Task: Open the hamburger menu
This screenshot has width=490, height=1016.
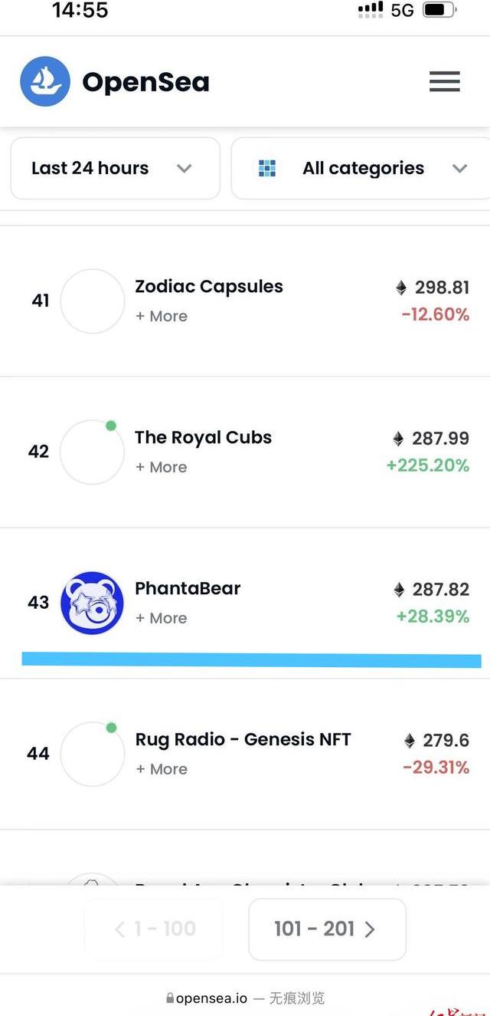Action: (x=444, y=81)
